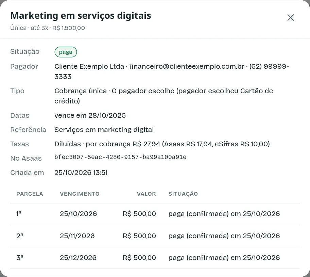Click the 'Taxas' field label
310x277 pixels.
(20, 144)
